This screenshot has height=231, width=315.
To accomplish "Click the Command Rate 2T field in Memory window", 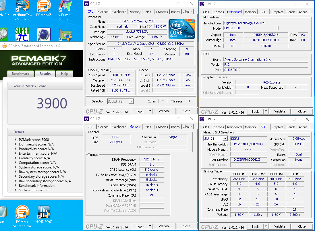I will coord(152,195).
